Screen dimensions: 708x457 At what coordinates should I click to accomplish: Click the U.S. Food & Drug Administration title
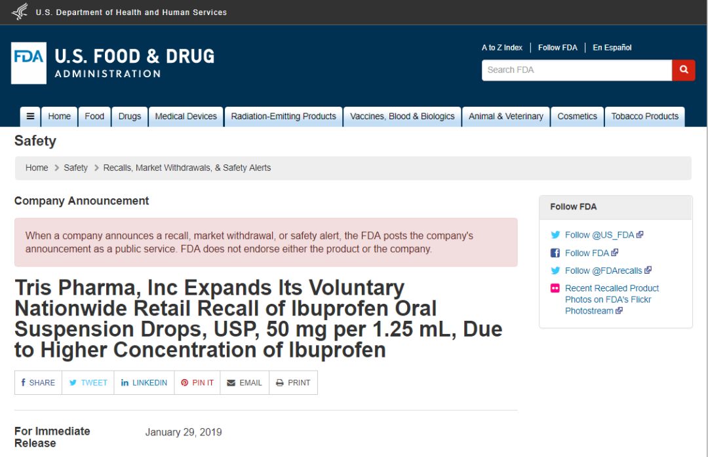point(134,63)
